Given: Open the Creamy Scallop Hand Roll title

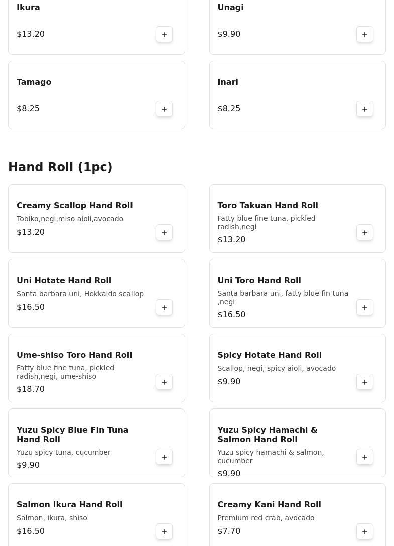Looking at the screenshot, I should 75,205.
